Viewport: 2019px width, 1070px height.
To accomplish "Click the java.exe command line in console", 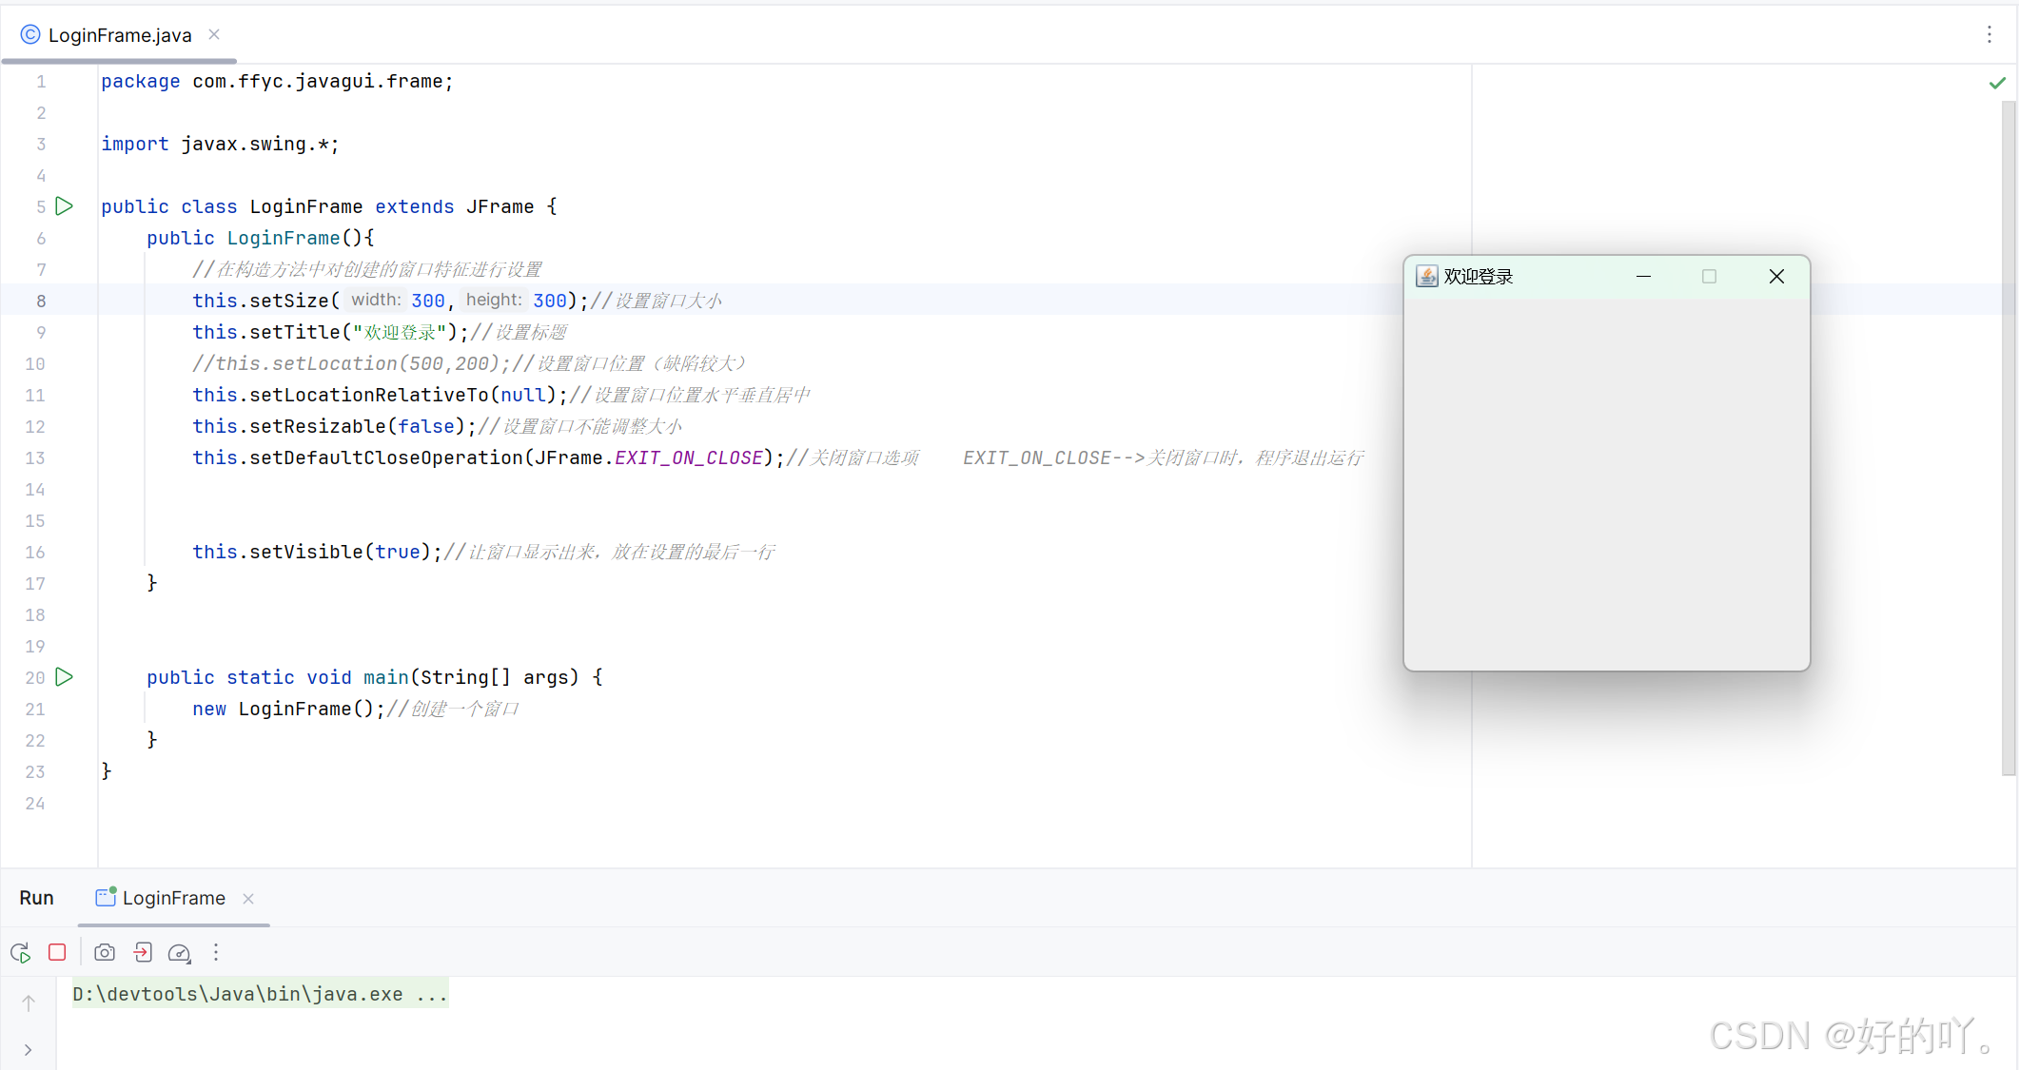I will coord(259,994).
